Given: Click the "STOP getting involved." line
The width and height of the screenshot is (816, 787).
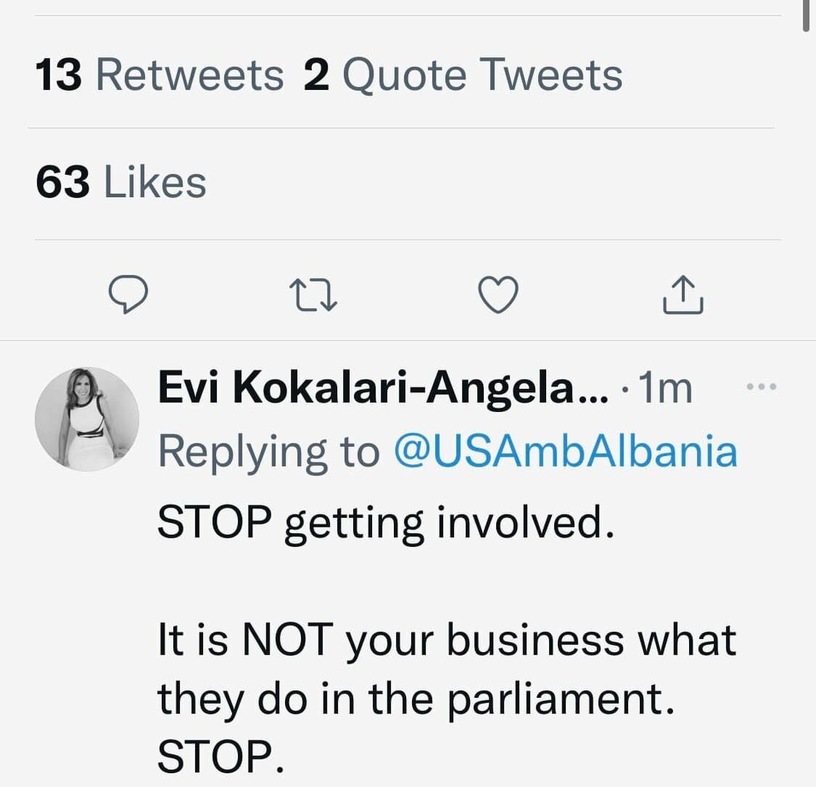Looking at the screenshot, I should [x=386, y=524].
